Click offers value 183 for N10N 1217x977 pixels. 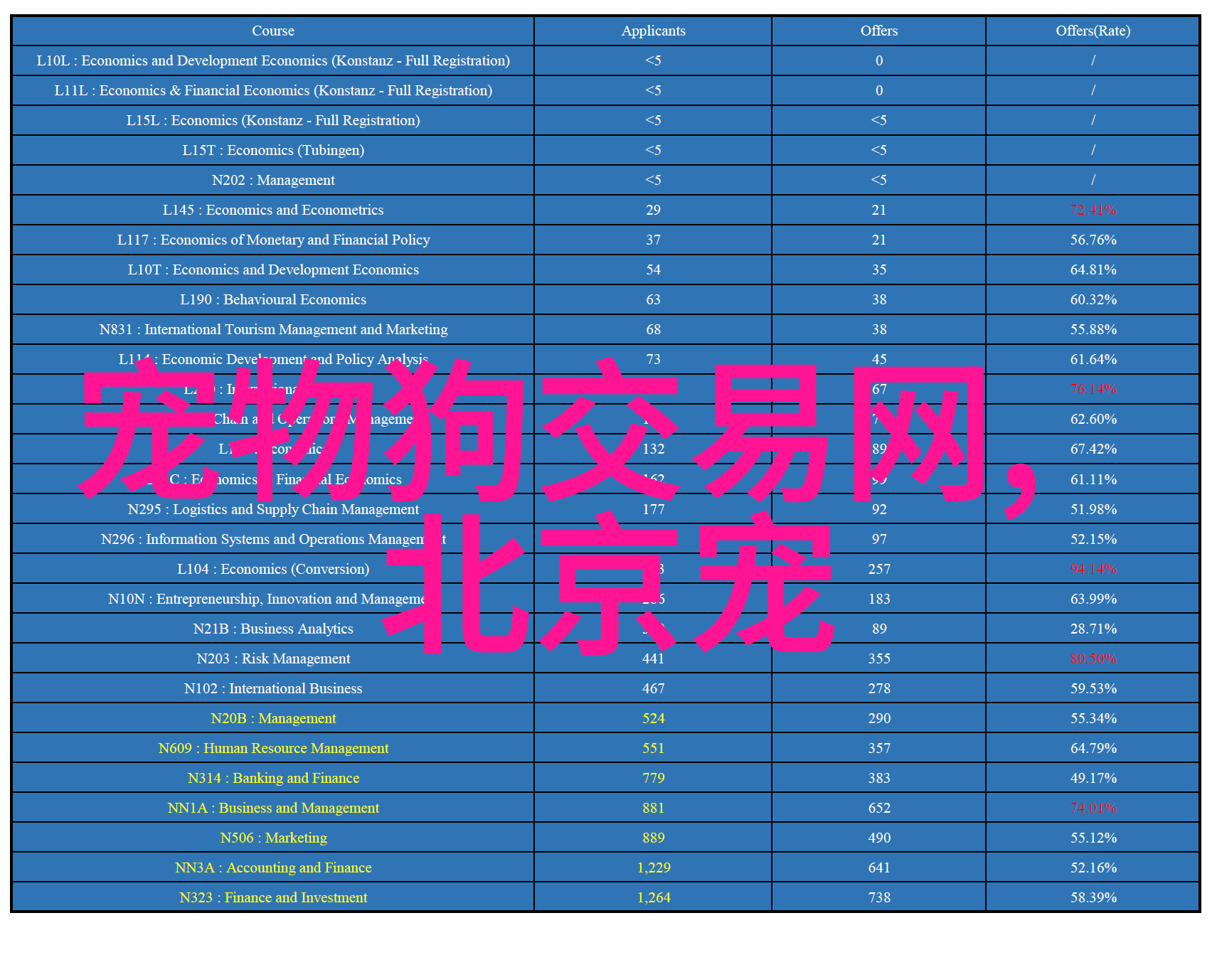coord(879,599)
